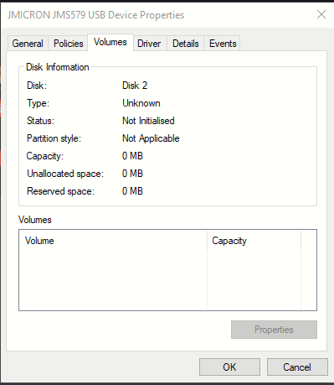Click the Cancel button
334x385 pixels.
pos(297,367)
